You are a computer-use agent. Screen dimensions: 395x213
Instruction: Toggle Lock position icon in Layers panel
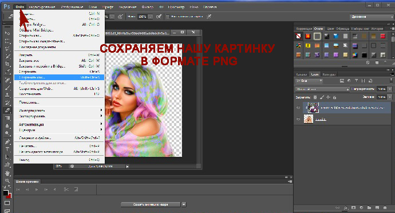tap(328, 97)
